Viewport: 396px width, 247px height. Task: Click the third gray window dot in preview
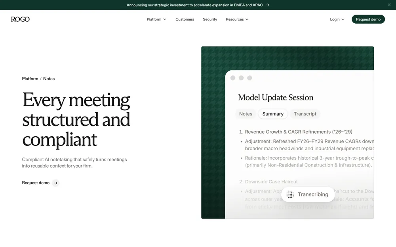coord(249,78)
